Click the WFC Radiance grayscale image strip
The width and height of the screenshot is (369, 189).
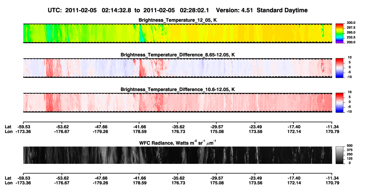click(178, 155)
